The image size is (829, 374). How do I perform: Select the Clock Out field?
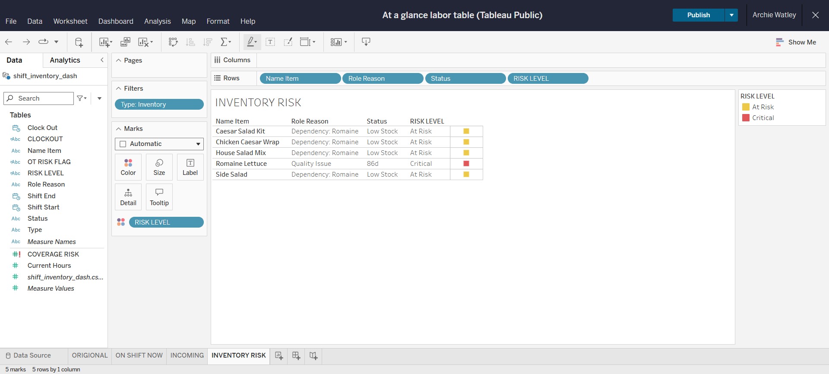pyautogui.click(x=42, y=128)
